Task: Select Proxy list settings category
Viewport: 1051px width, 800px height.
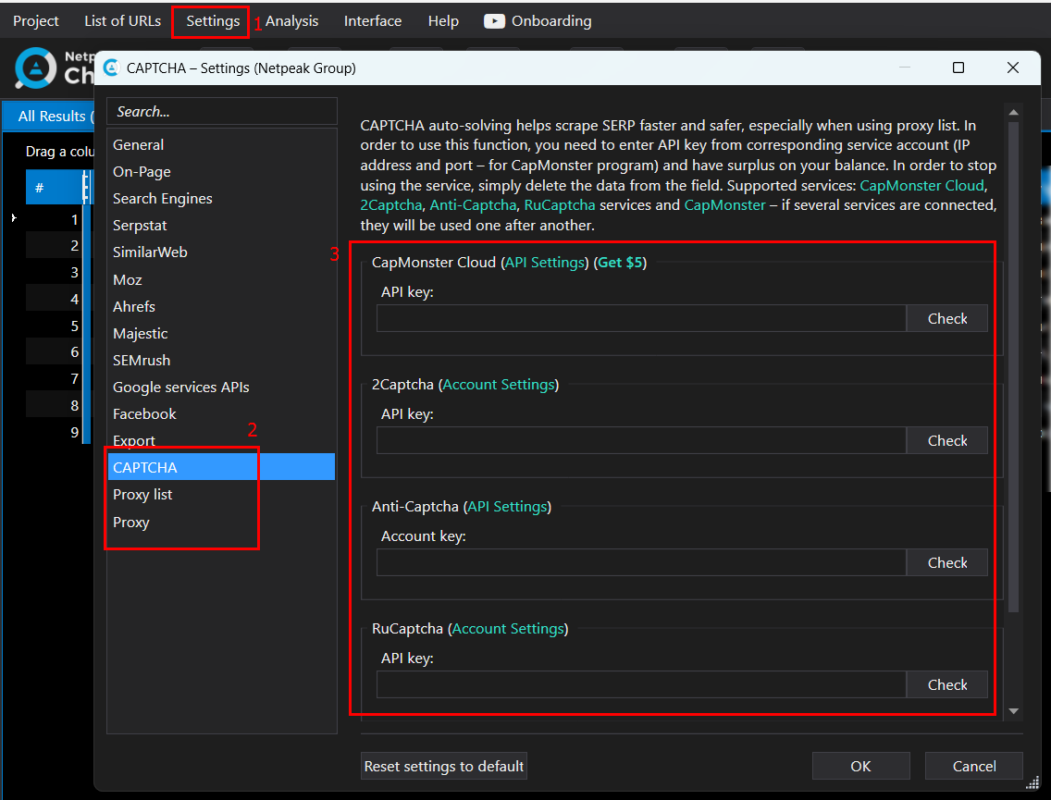Action: coord(221,495)
